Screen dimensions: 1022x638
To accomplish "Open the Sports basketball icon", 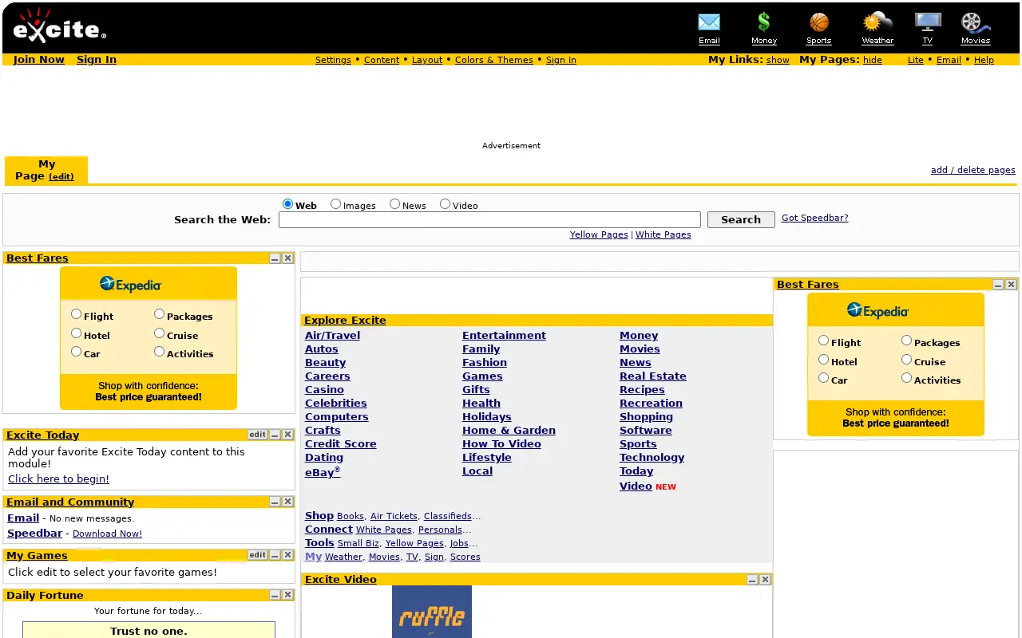I will click(819, 22).
